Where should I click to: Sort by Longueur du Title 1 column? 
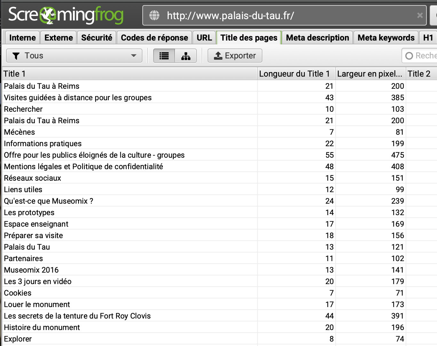(x=296, y=74)
